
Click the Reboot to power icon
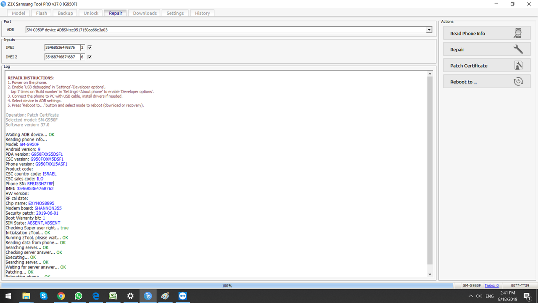coord(518,82)
